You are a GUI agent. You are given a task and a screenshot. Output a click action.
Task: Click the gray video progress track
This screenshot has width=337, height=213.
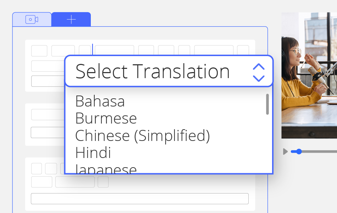319,152
